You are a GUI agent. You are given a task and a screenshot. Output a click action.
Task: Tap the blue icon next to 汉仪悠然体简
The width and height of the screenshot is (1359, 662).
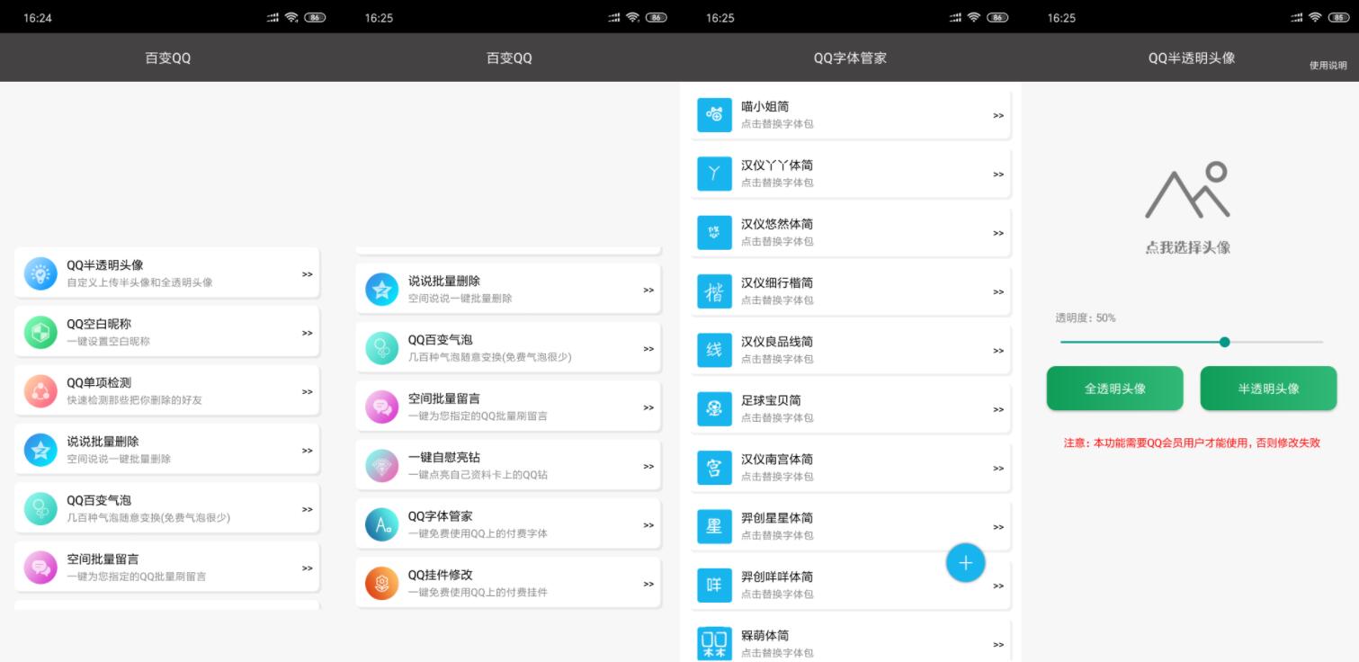(x=714, y=233)
